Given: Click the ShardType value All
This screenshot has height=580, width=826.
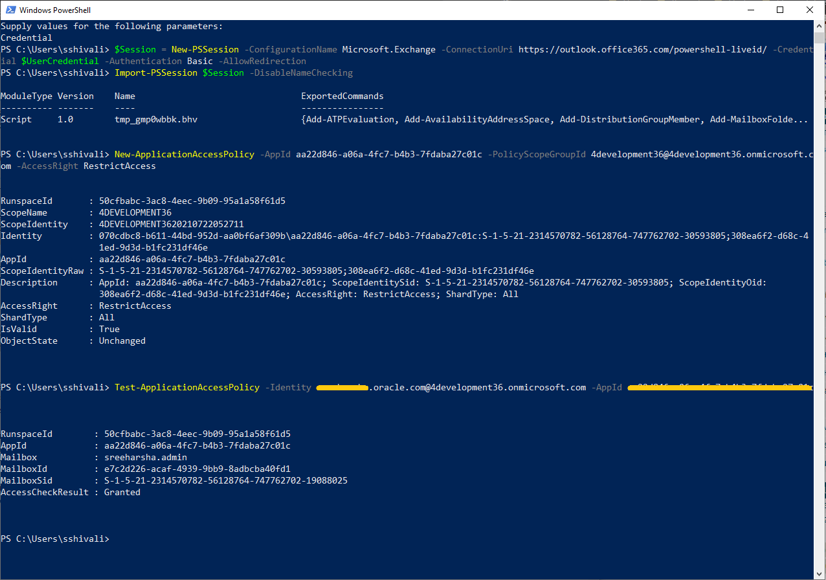Looking at the screenshot, I should coord(107,318).
